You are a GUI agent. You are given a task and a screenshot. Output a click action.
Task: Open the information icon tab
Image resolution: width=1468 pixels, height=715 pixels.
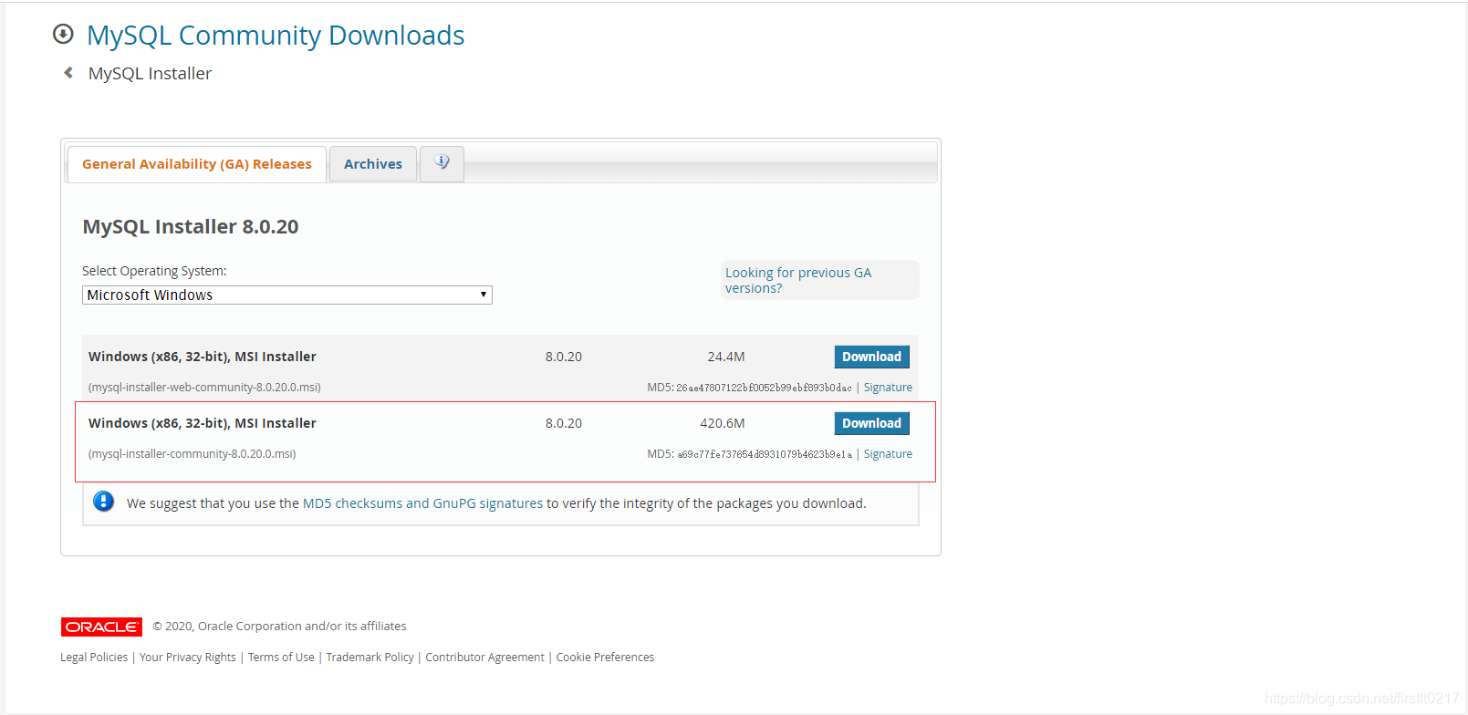442,163
